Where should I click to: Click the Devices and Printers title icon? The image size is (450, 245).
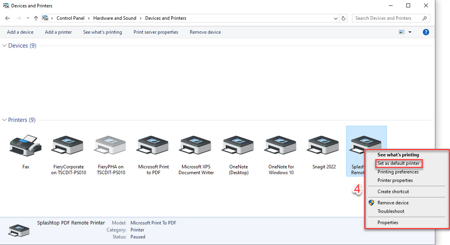6,5
